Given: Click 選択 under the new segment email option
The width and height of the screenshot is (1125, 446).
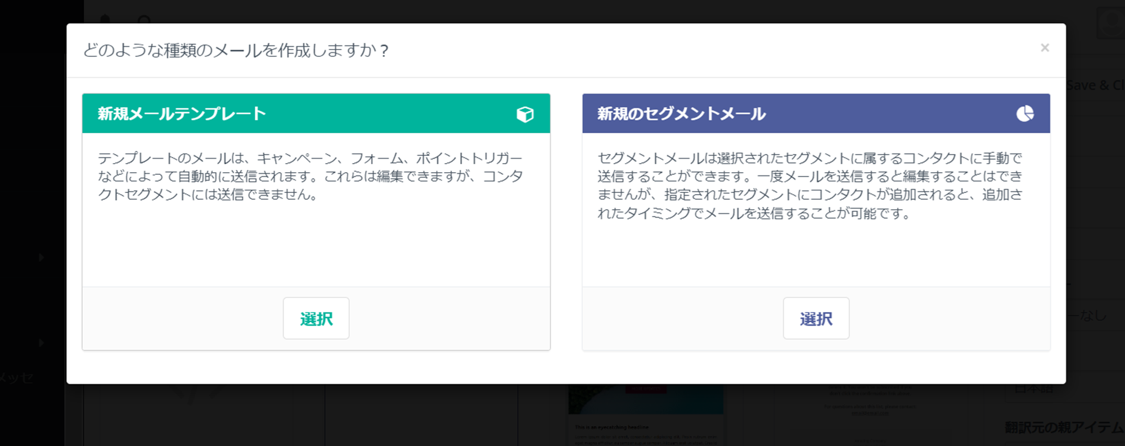Looking at the screenshot, I should tap(816, 318).
